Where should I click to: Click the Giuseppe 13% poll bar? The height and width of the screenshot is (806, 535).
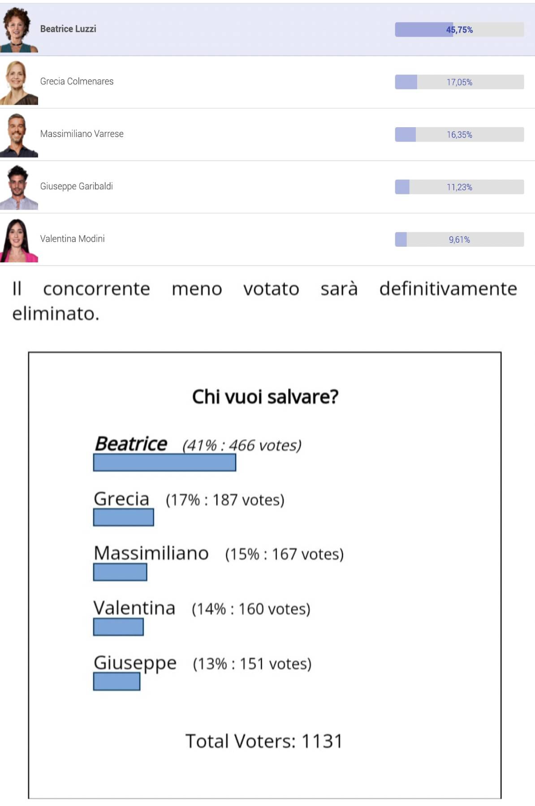click(x=116, y=682)
